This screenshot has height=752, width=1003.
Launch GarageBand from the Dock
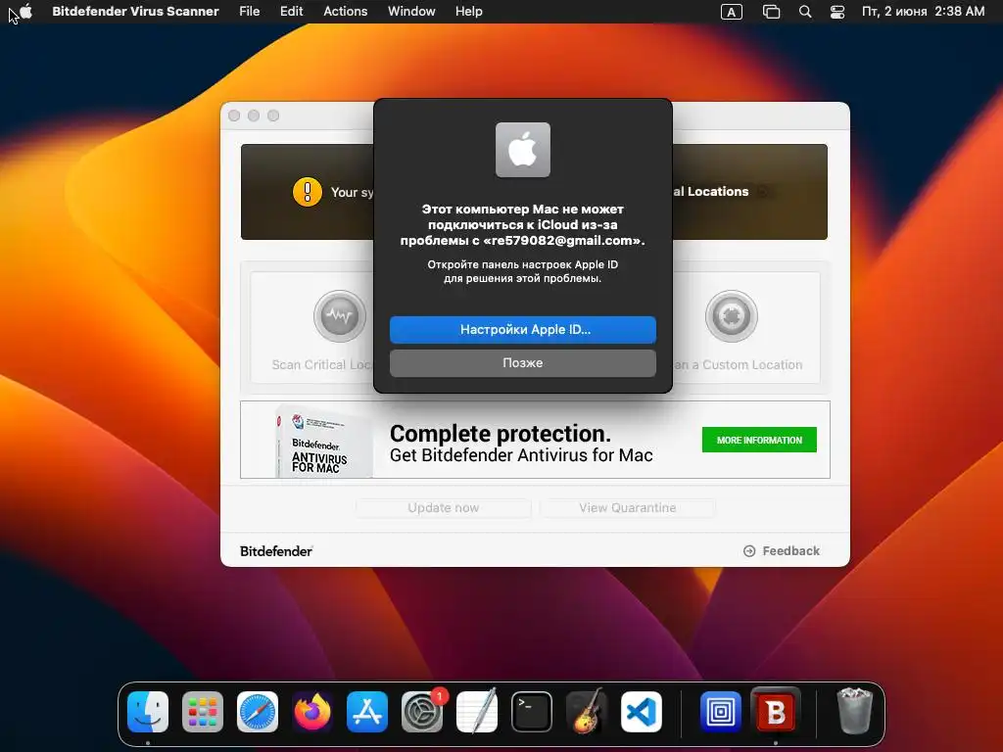pos(587,711)
